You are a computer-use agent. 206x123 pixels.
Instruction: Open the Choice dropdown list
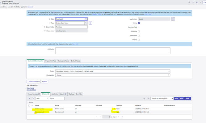pos(113,71)
